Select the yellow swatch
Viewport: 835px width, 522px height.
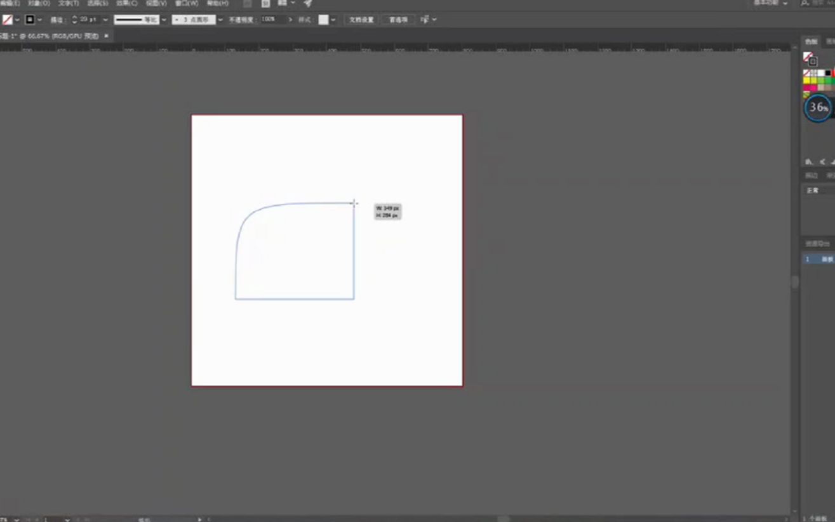click(806, 81)
